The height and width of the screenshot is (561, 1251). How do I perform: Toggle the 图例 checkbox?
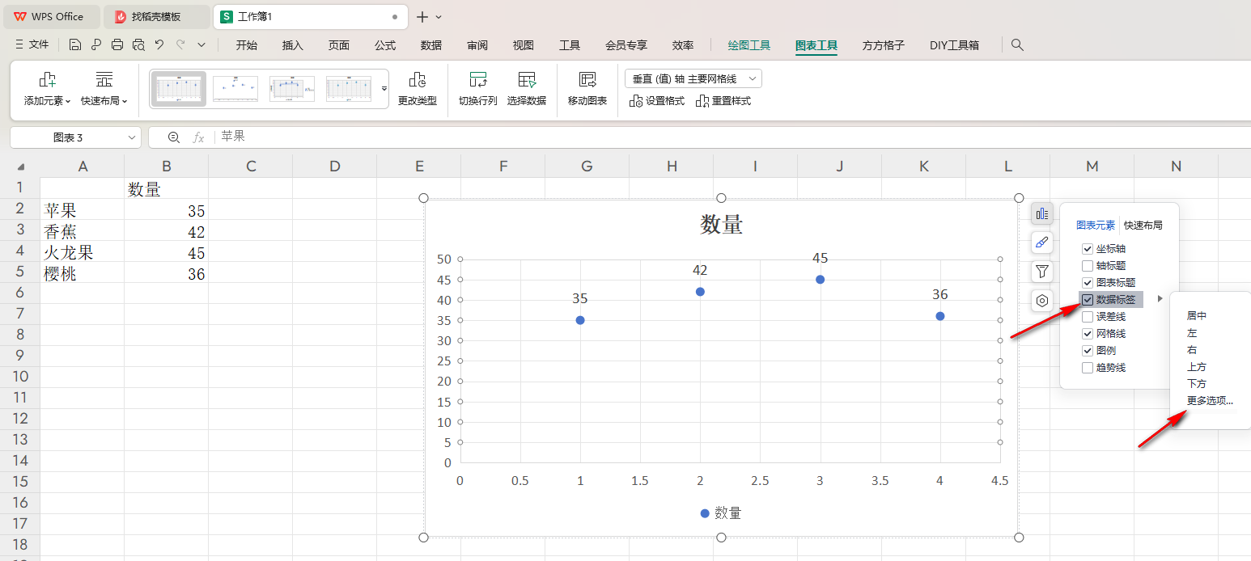[x=1088, y=351]
